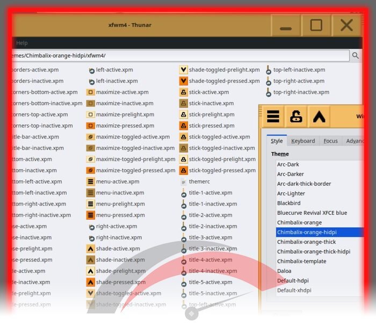Viewport: 376px width, 323px height.
Task: Select maximize-toggled-active.xpm file icon
Action: pyautogui.click(x=91, y=137)
